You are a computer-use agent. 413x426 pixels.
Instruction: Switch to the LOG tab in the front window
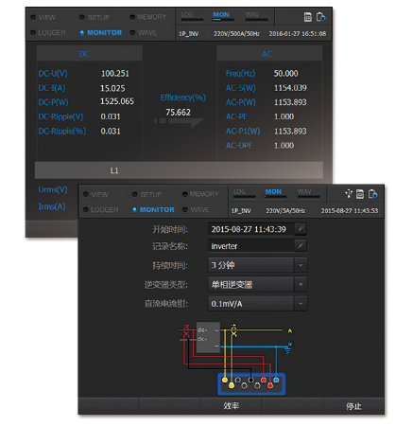click(244, 193)
